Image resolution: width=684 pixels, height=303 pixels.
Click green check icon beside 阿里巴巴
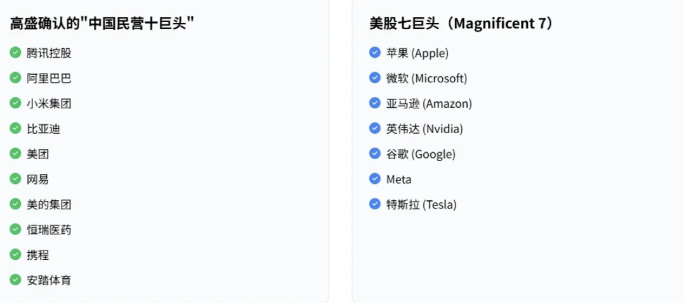[x=15, y=78]
